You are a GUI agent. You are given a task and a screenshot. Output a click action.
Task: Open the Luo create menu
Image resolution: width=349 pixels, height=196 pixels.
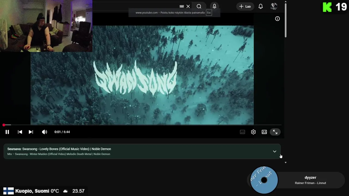click(x=245, y=6)
